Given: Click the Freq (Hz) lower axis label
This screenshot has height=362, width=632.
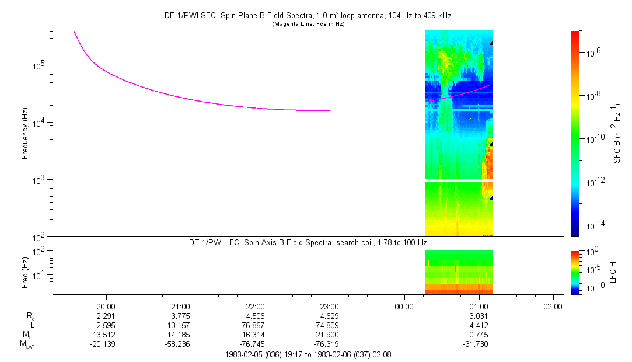Looking at the screenshot, I should [25, 273].
